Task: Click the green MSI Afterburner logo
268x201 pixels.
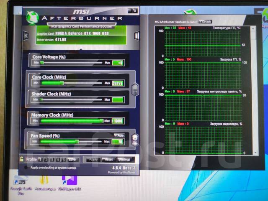Action: tap(33, 18)
